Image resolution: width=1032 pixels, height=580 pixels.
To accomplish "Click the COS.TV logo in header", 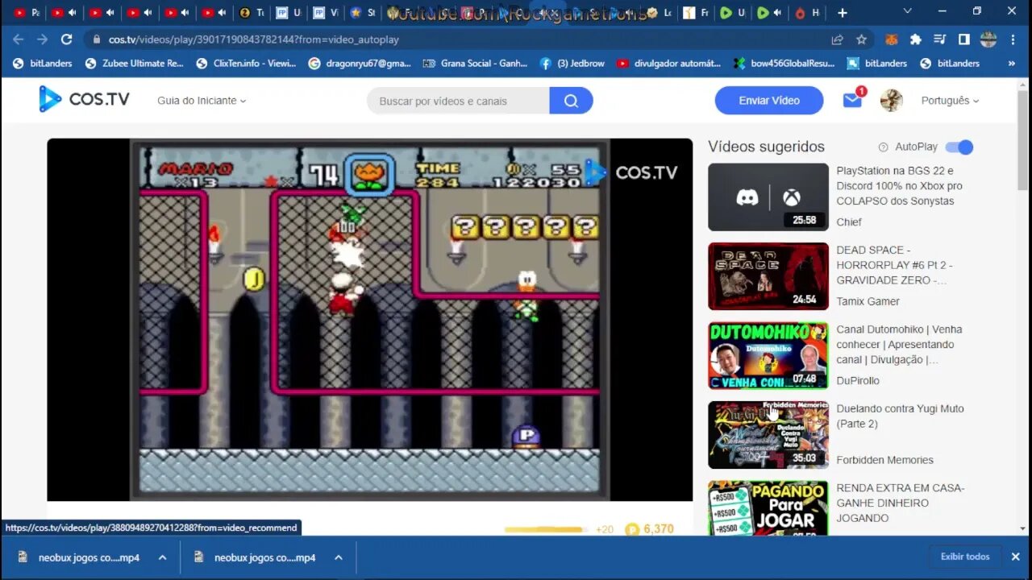I will coord(84,100).
